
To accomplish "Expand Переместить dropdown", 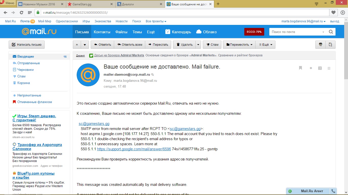I will coord(239,44).
